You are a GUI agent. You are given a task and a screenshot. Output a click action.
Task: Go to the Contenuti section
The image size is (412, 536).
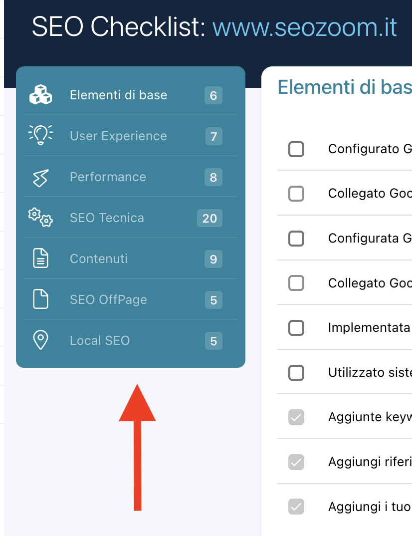(99, 259)
